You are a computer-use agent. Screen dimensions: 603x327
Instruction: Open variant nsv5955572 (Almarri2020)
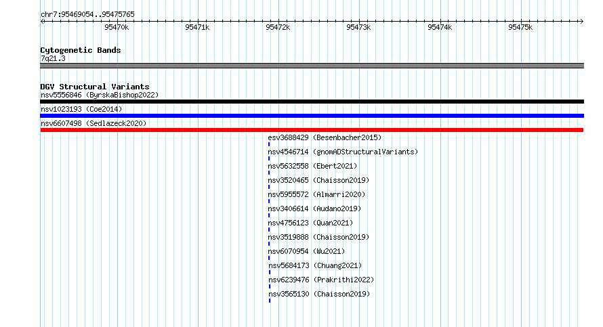316,194
